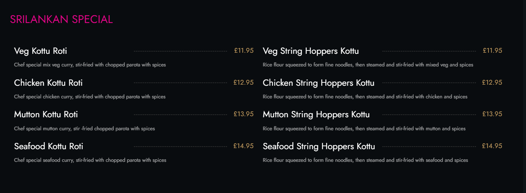Click the Srilankan Special section heading

point(61,19)
